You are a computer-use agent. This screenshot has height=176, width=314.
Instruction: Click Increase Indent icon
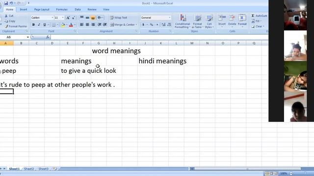(105, 24)
